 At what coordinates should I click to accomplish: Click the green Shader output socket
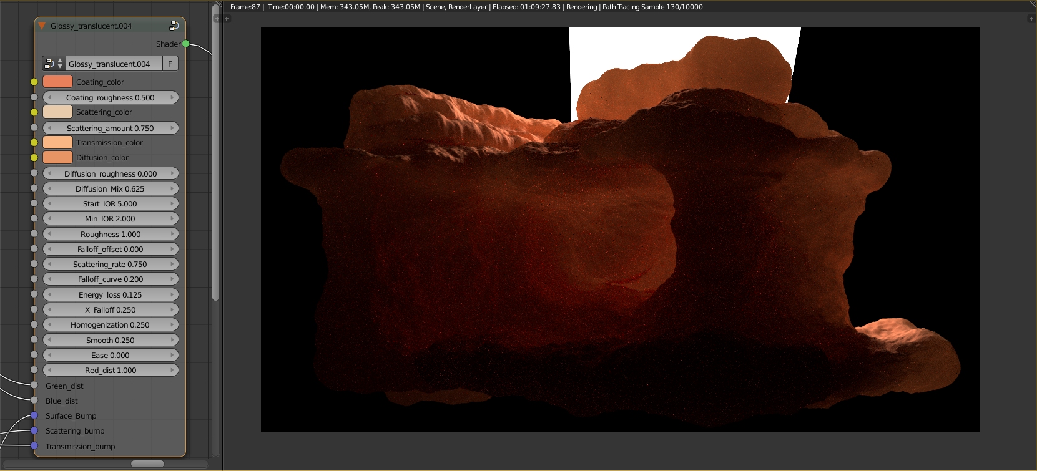coord(185,44)
